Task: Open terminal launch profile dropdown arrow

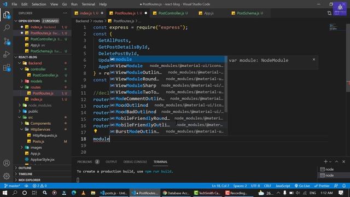Action: [x=330, y=162]
